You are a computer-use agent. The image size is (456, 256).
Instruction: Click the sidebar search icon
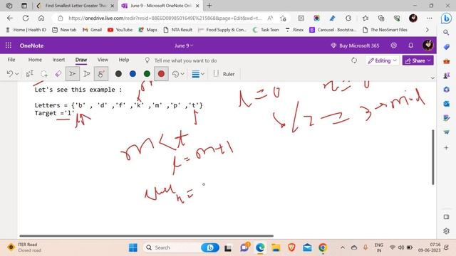446,33
